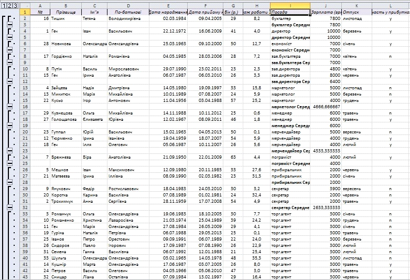
Task: Collapse the пограміст group at row 25
Action: [9, 163]
